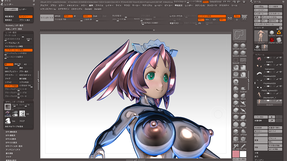Select the SK_Slash brush
This screenshot has width=287, height=161.
[236, 118]
